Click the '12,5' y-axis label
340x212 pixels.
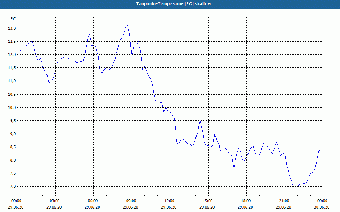(12, 42)
